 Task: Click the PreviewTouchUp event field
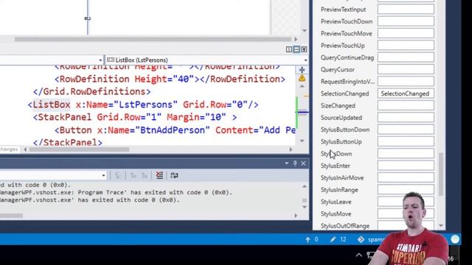click(406, 46)
